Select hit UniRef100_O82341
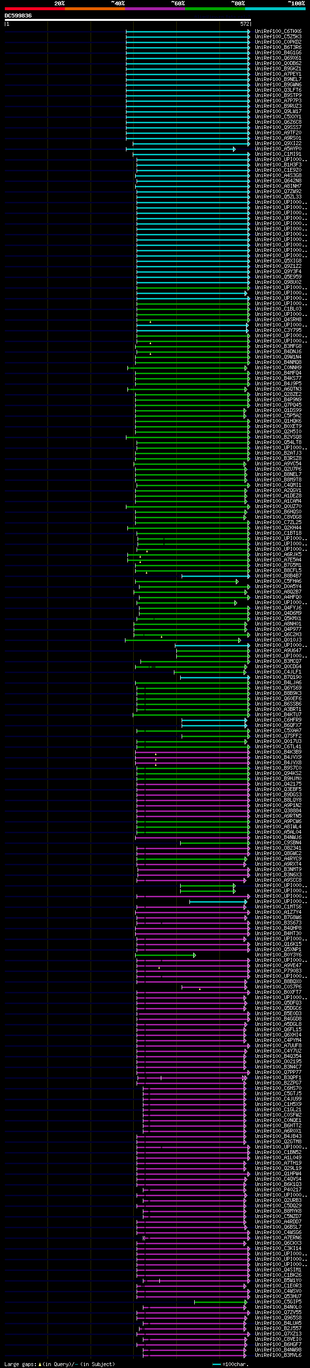310x1368 pixels. point(278,848)
